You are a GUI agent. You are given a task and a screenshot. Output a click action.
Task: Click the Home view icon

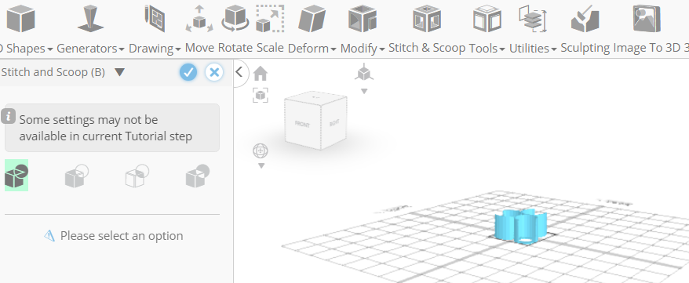tap(261, 73)
